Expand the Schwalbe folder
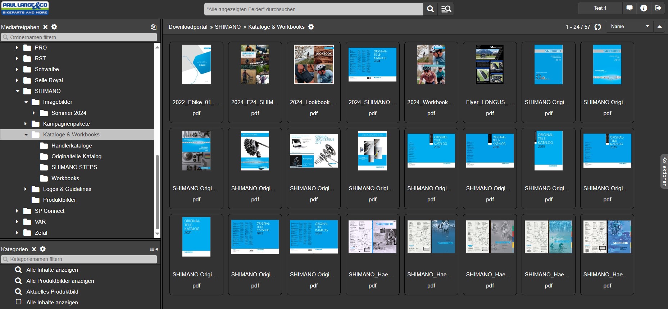This screenshot has height=309, width=668. pos(17,69)
